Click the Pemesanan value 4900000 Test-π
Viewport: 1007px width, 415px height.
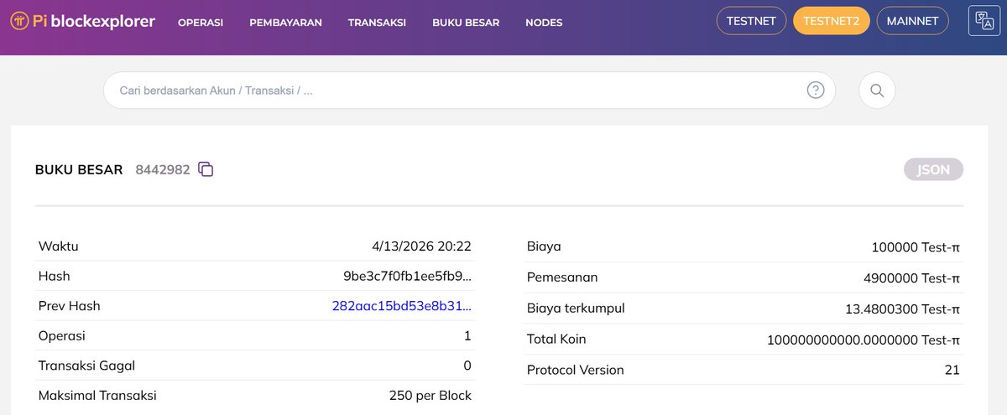[911, 278]
